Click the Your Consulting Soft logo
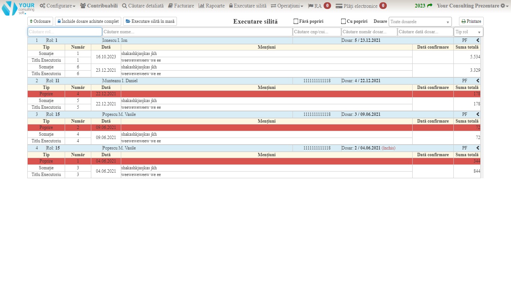 [x=18, y=8]
